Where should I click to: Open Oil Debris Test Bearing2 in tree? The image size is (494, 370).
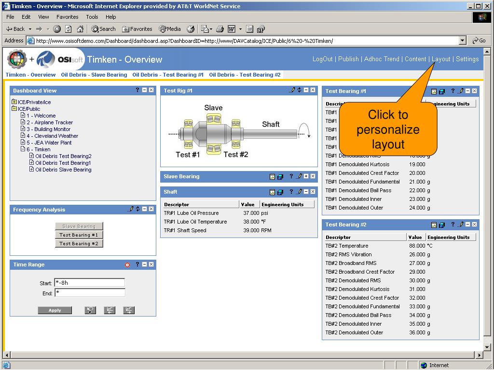click(x=63, y=156)
